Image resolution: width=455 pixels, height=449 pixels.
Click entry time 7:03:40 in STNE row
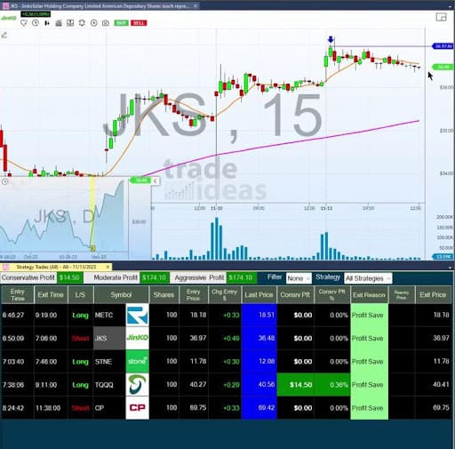point(17,362)
